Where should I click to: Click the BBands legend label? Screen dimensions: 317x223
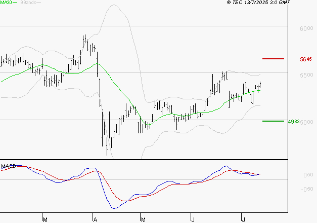[x=27, y=3]
